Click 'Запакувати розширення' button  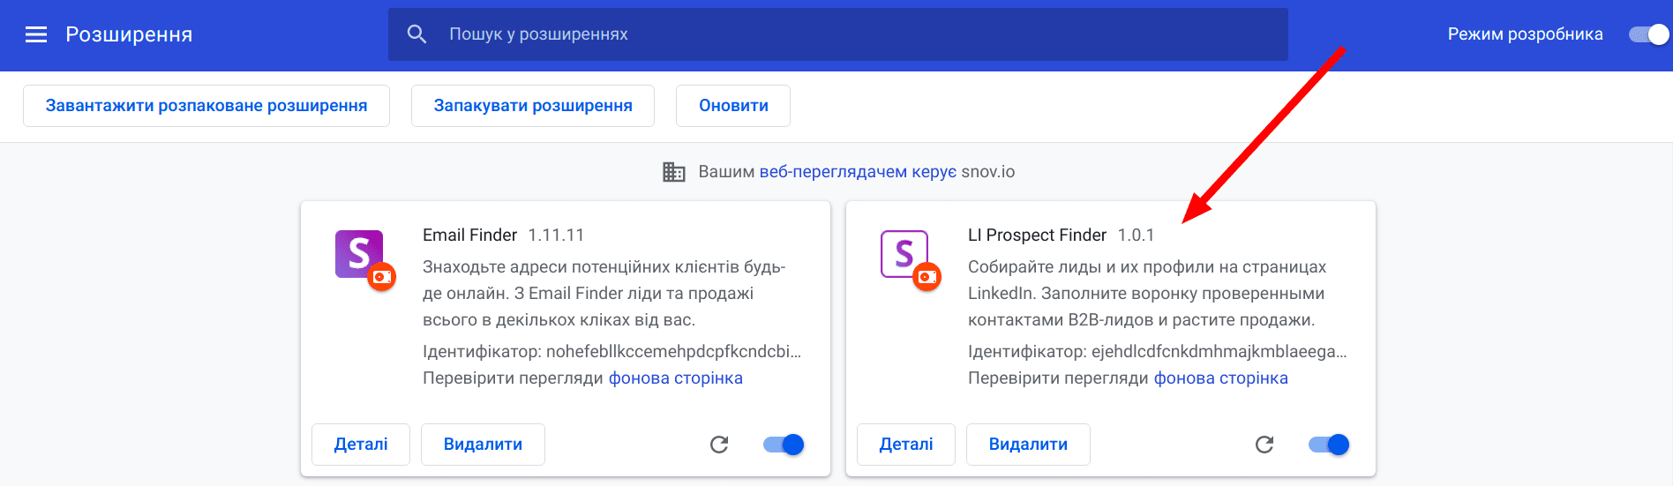[533, 106]
